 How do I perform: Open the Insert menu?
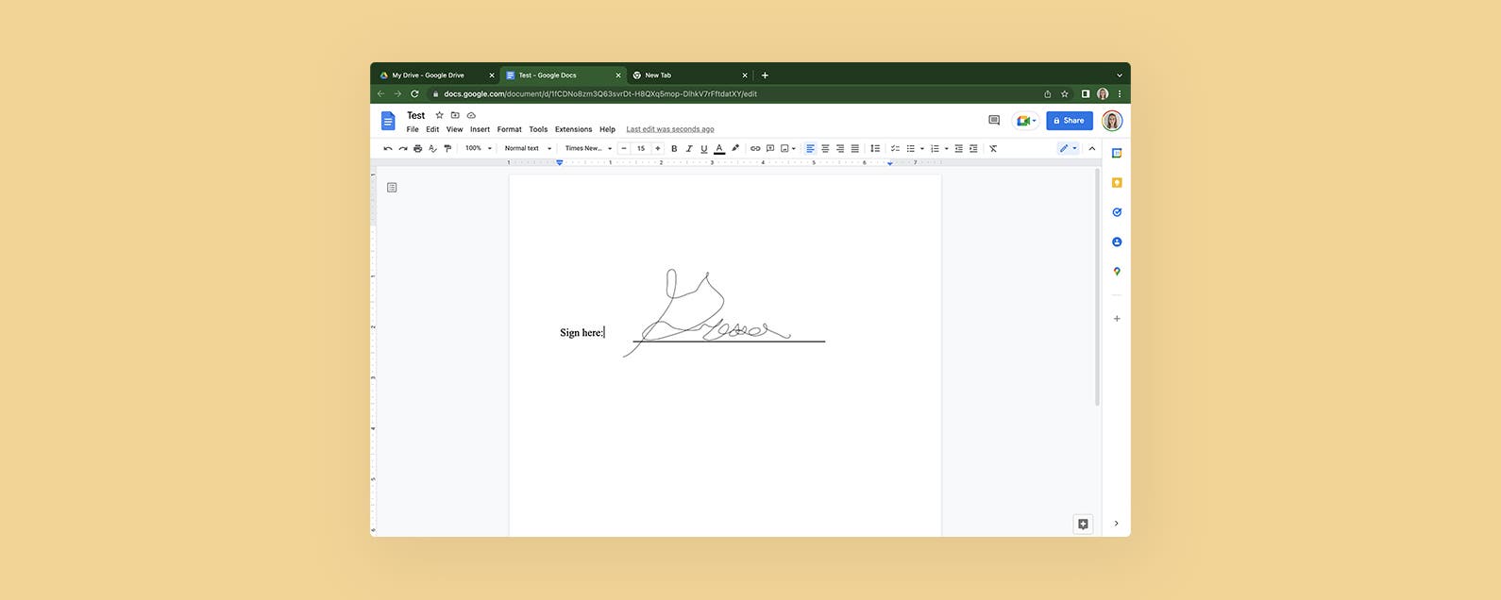click(480, 129)
